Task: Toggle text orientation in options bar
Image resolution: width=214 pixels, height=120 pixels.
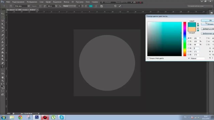Action: (11, 6)
